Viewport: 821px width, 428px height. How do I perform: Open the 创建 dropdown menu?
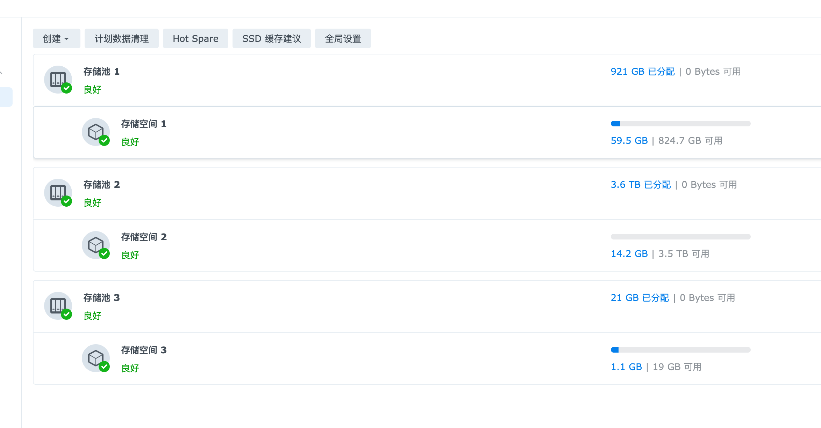click(56, 38)
